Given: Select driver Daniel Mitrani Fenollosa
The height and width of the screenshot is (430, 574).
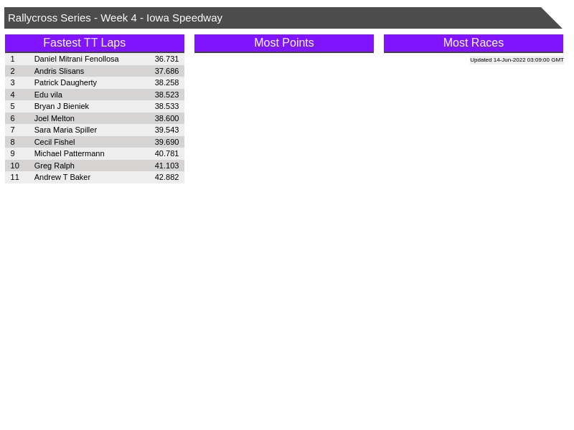Looking at the screenshot, I should coord(76,59).
